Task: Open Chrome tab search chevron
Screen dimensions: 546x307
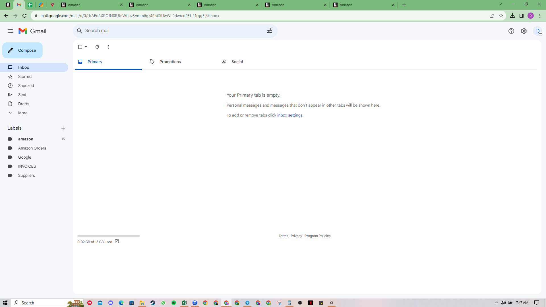Action: point(500,4)
